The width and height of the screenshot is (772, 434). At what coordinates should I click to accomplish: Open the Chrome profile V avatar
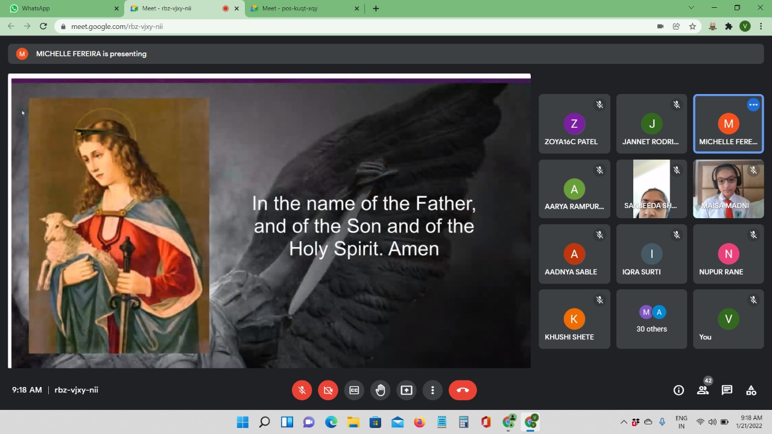(745, 27)
